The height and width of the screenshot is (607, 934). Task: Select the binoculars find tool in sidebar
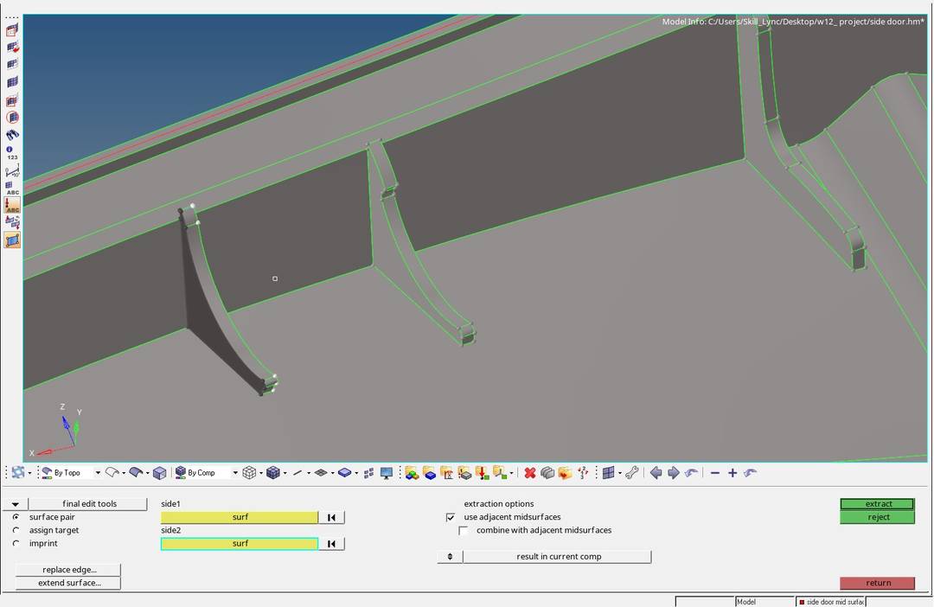coord(11,135)
